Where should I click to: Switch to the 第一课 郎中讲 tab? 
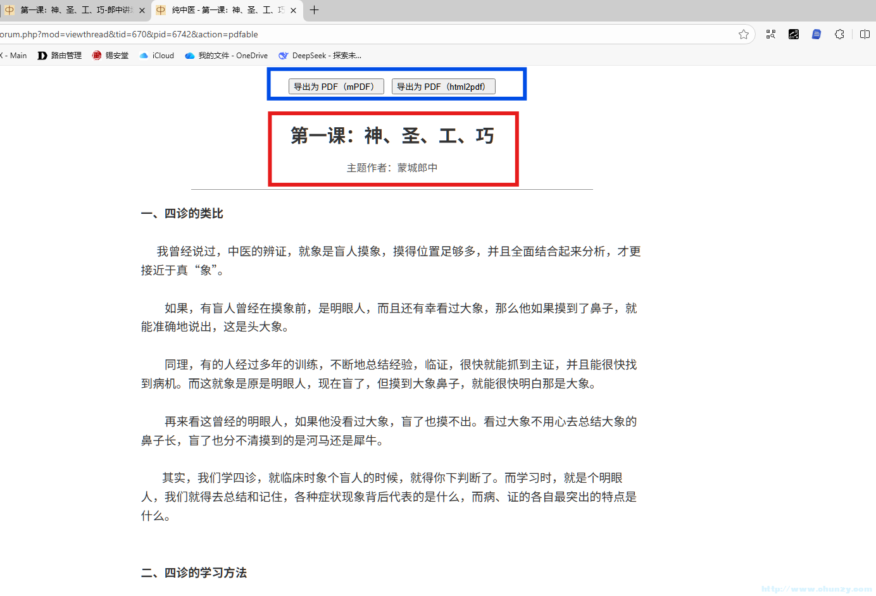click(70, 10)
